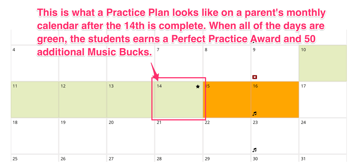Click the star icon on day 14
359x164 pixels.
click(198, 87)
